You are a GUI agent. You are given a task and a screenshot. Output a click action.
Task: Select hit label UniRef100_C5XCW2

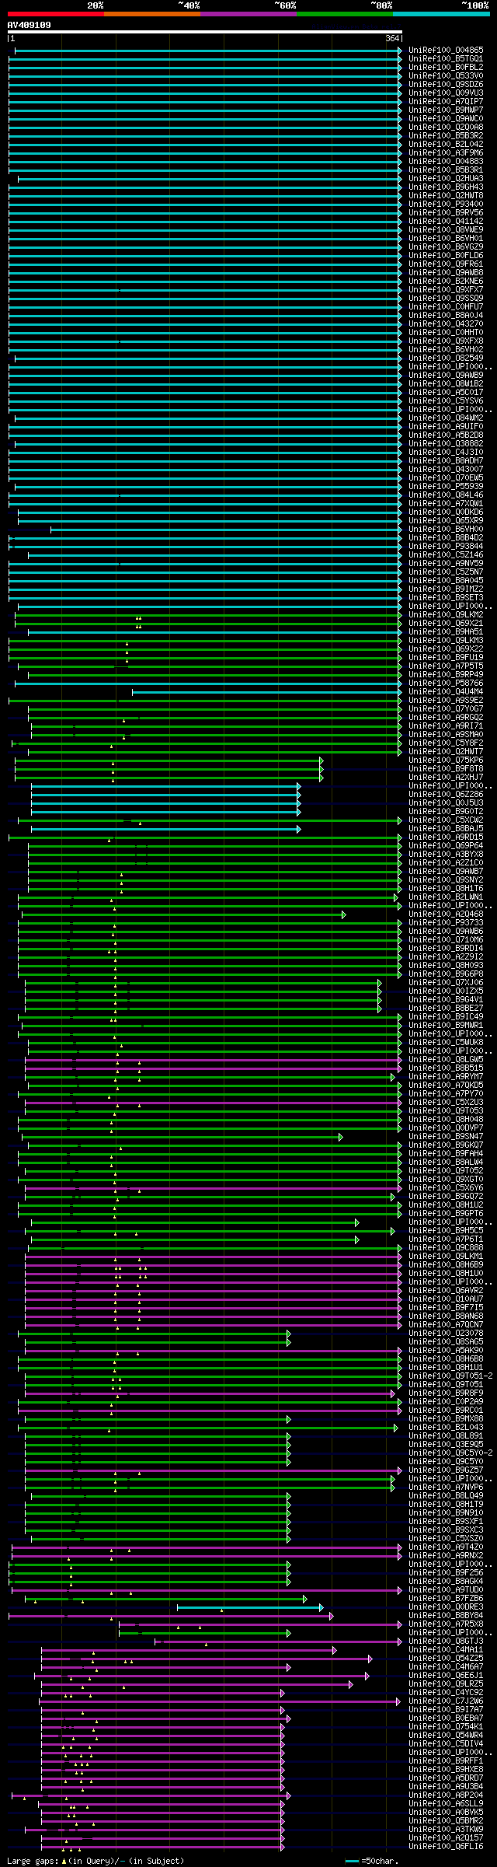[446, 820]
